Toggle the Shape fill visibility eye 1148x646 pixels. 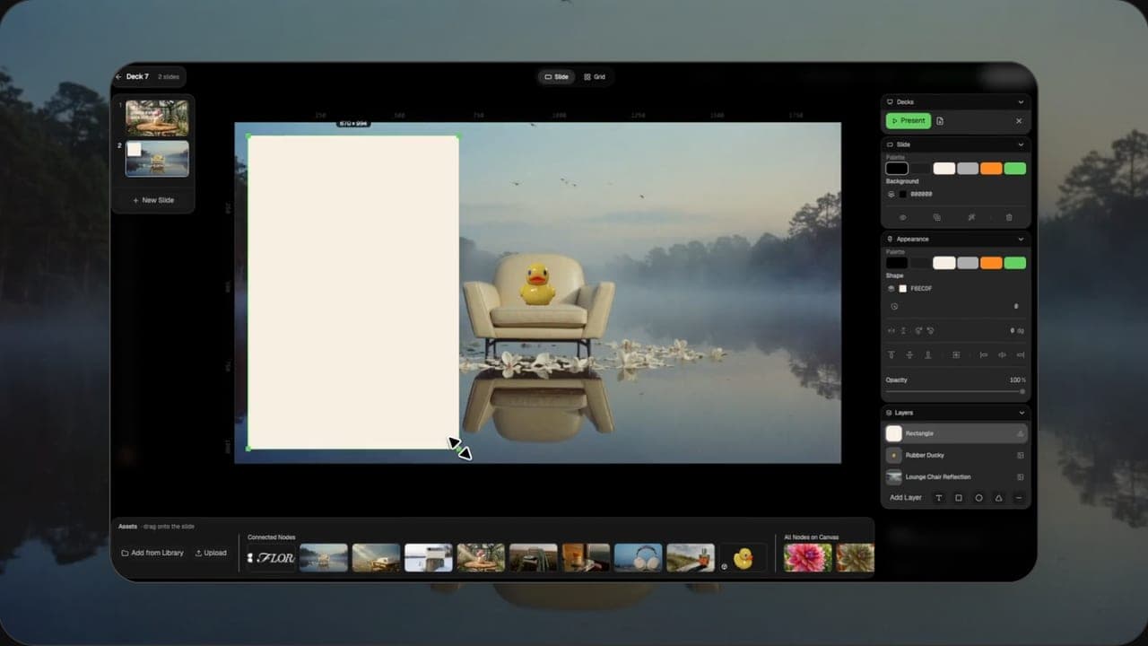(x=891, y=289)
